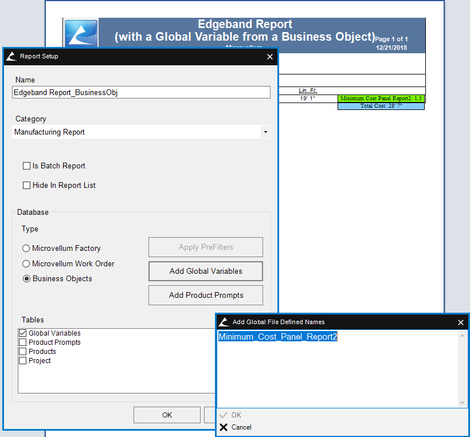Enable the Hide In Report List checkbox
The image size is (470, 437).
27,185
